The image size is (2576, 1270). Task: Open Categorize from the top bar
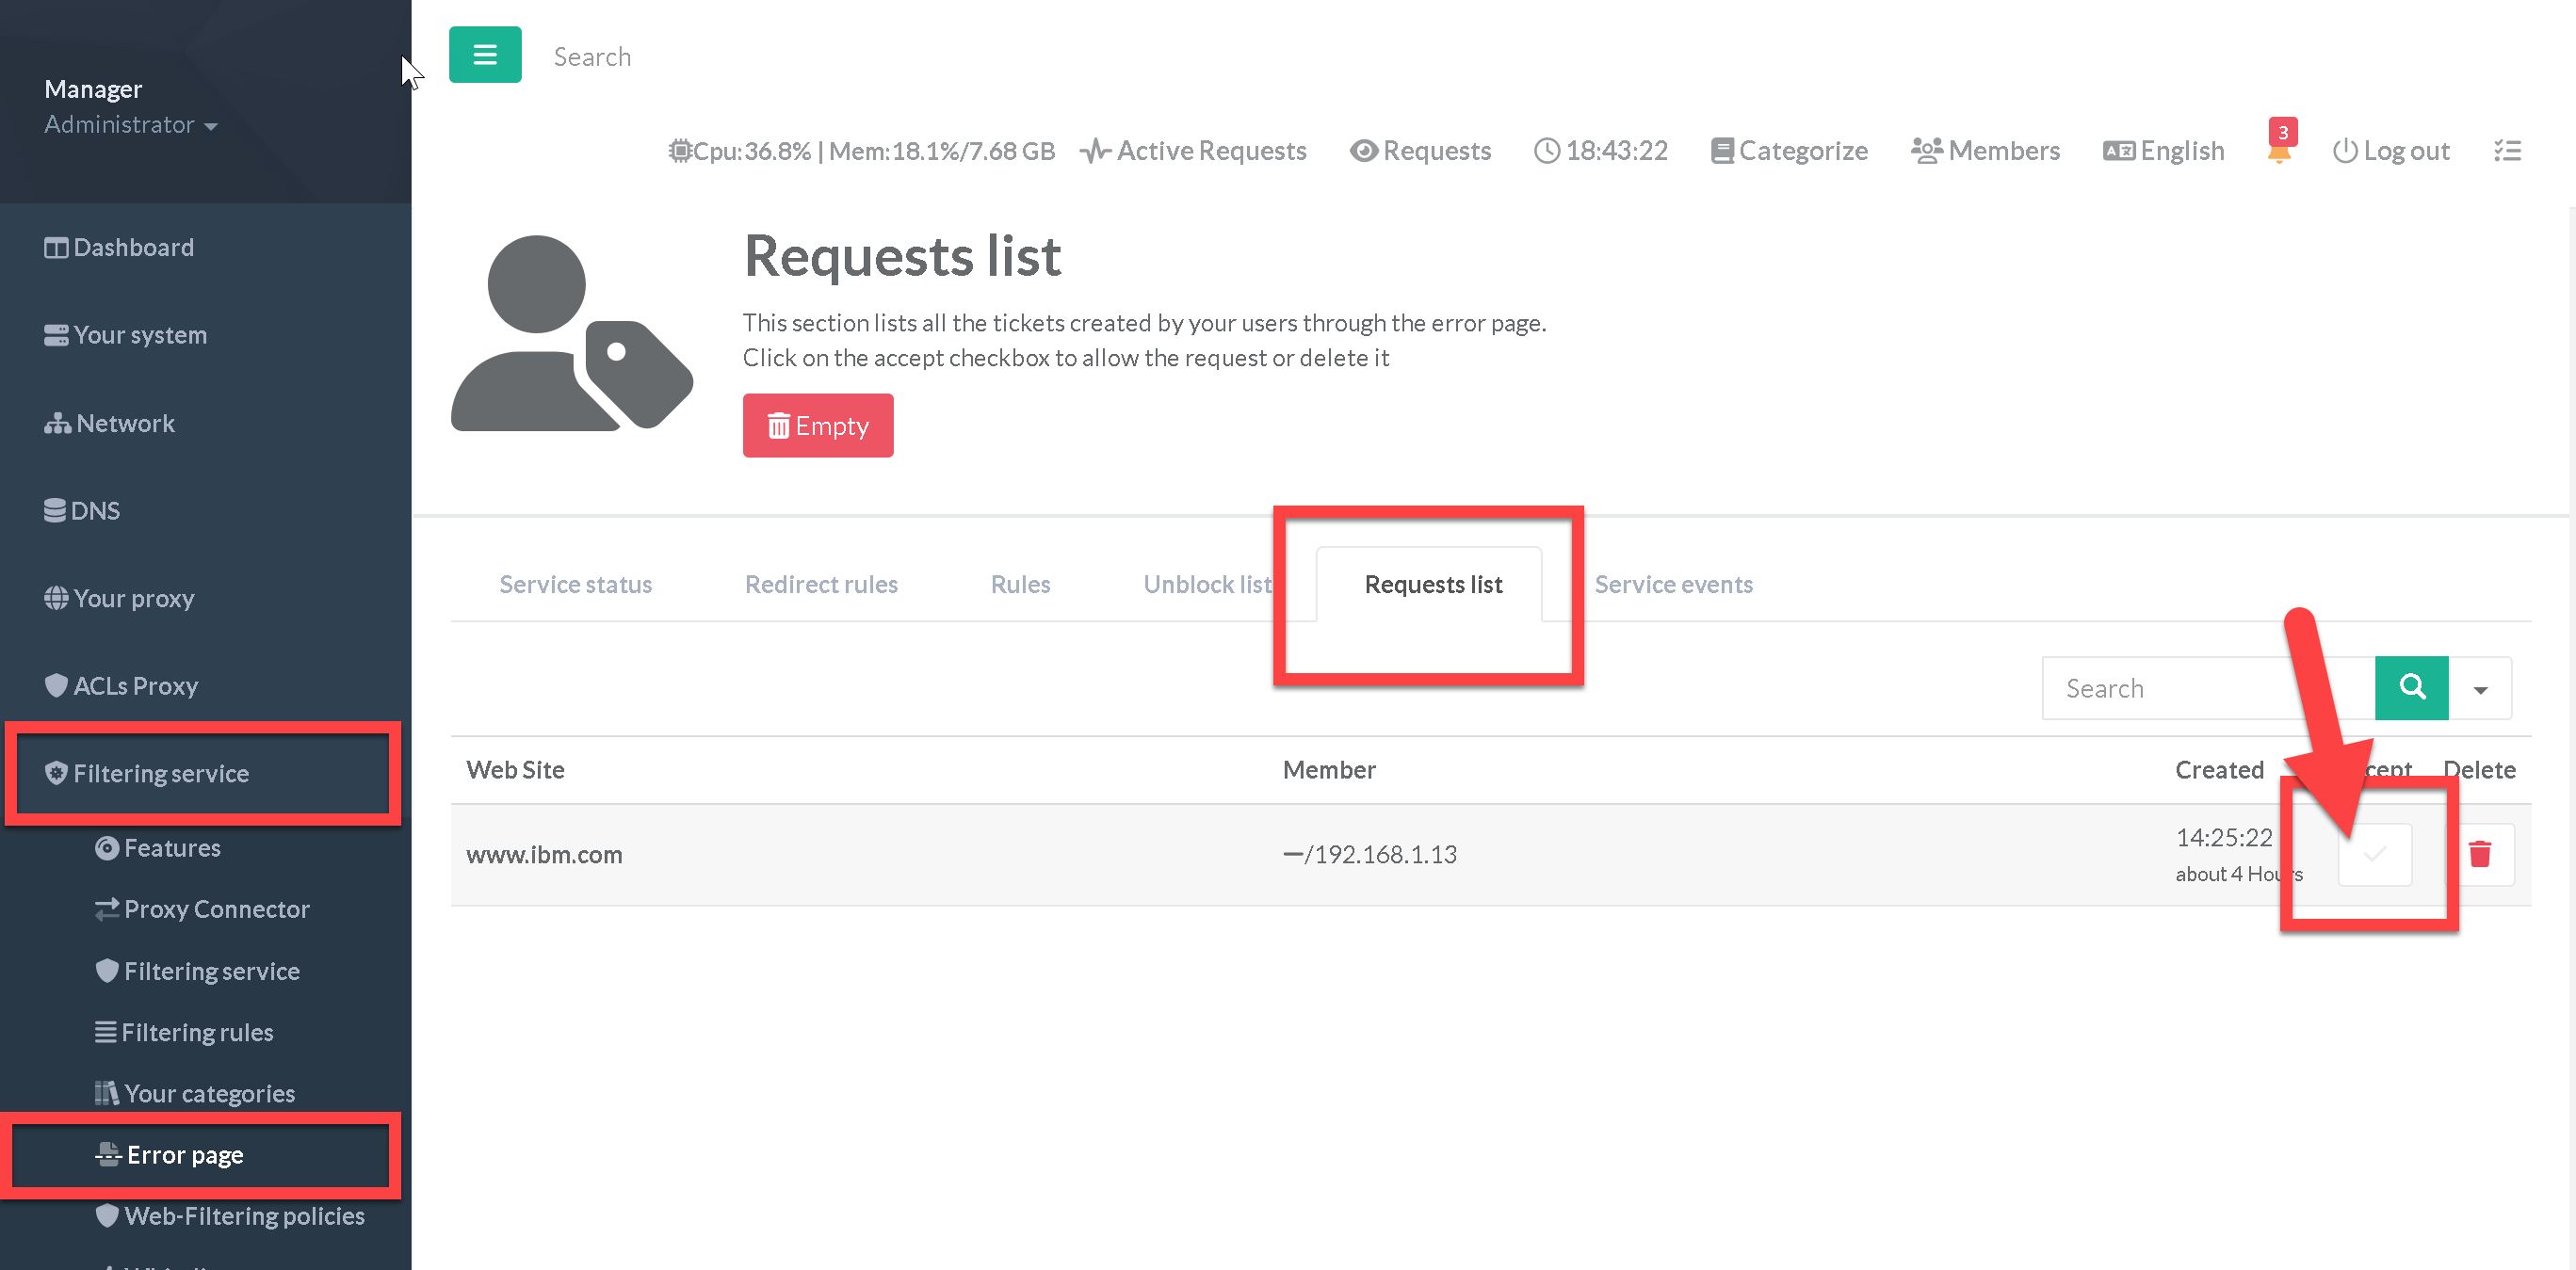coord(1789,151)
